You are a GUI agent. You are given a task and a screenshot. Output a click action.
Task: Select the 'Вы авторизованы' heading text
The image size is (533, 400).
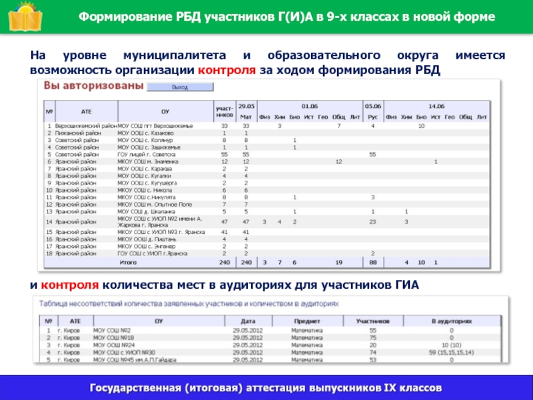(x=93, y=85)
